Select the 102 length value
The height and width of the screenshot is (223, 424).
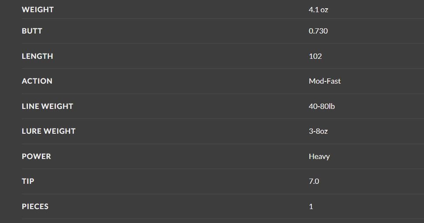(x=315, y=56)
